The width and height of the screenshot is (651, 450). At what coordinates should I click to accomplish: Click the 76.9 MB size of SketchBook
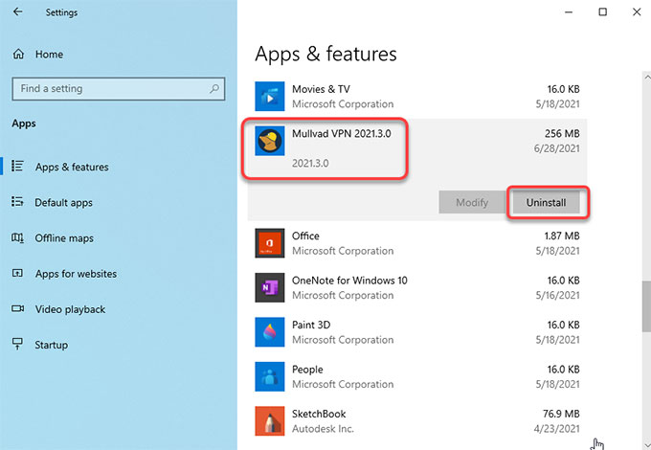(x=561, y=414)
